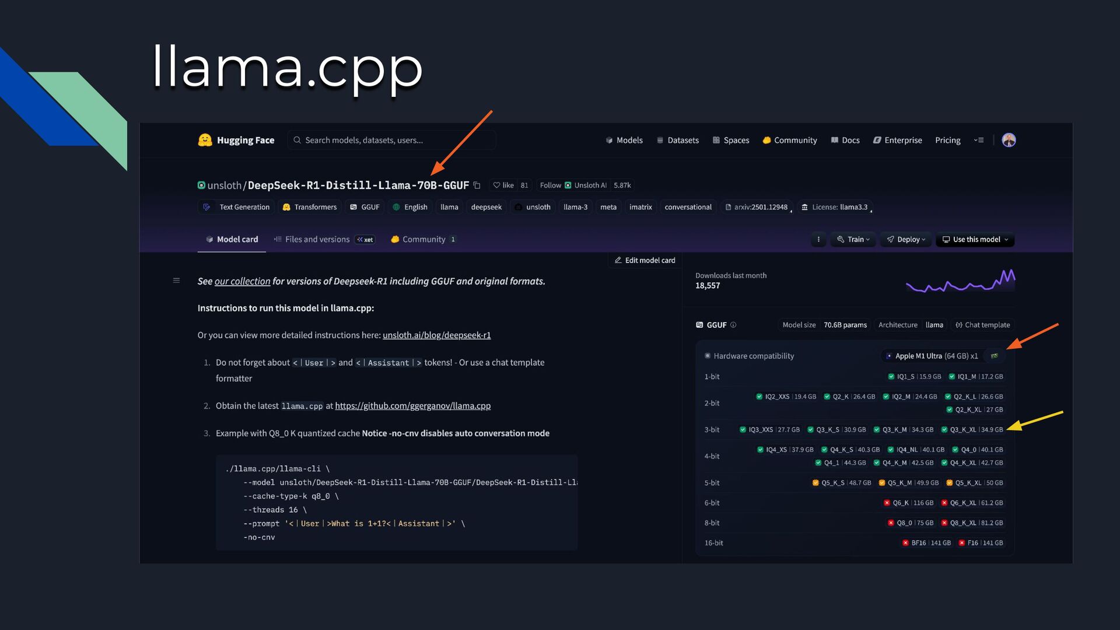Image resolution: width=1120 pixels, height=630 pixels.
Task: Select the IQ1_S 15.9 GB quantization
Action: [914, 377]
